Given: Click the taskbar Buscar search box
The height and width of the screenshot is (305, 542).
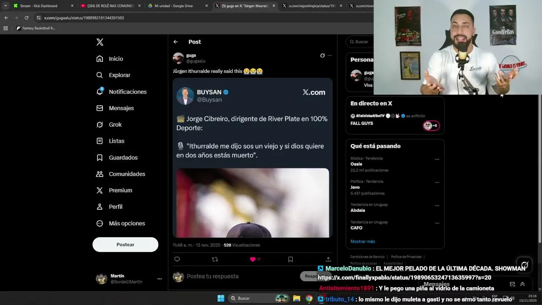Looking at the screenshot, I should click(259, 298).
